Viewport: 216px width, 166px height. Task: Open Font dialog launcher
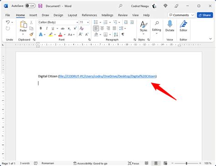pyautogui.click(x=89, y=40)
